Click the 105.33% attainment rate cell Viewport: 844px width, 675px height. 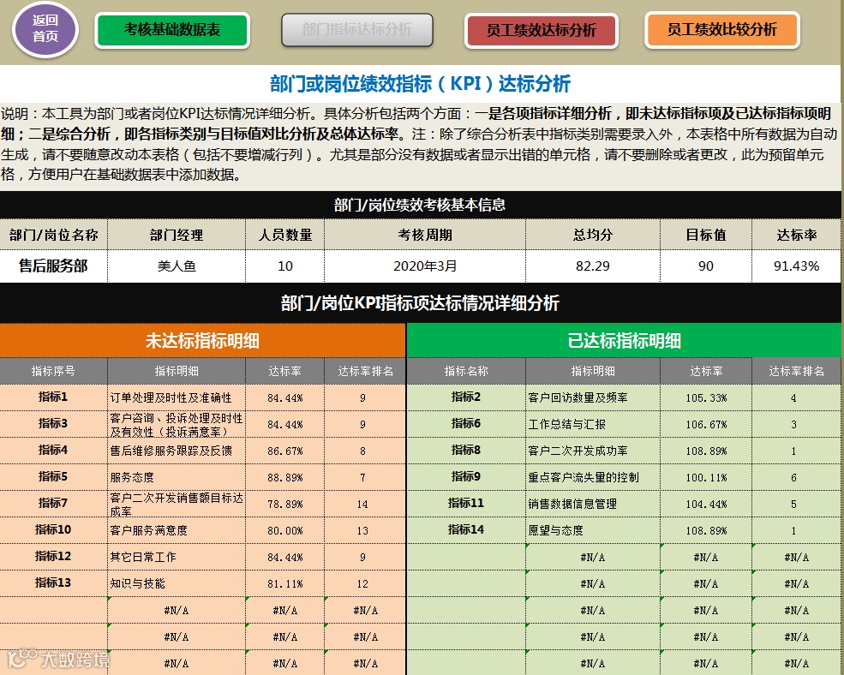pyautogui.click(x=706, y=397)
